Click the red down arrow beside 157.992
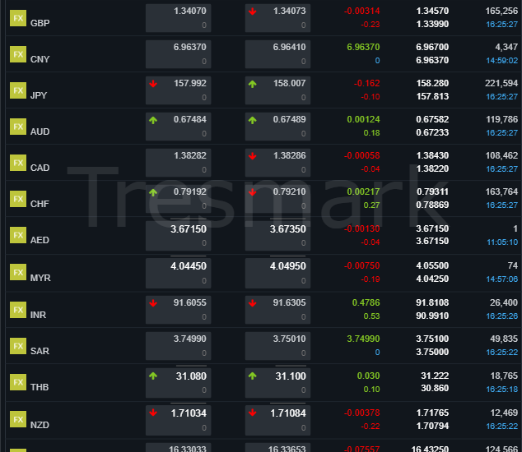 [153, 84]
